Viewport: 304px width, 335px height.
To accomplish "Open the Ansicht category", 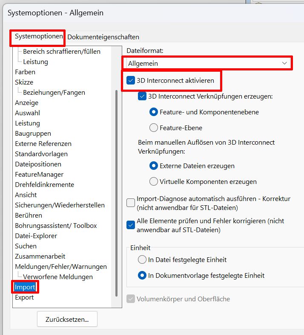I will point(26,195).
